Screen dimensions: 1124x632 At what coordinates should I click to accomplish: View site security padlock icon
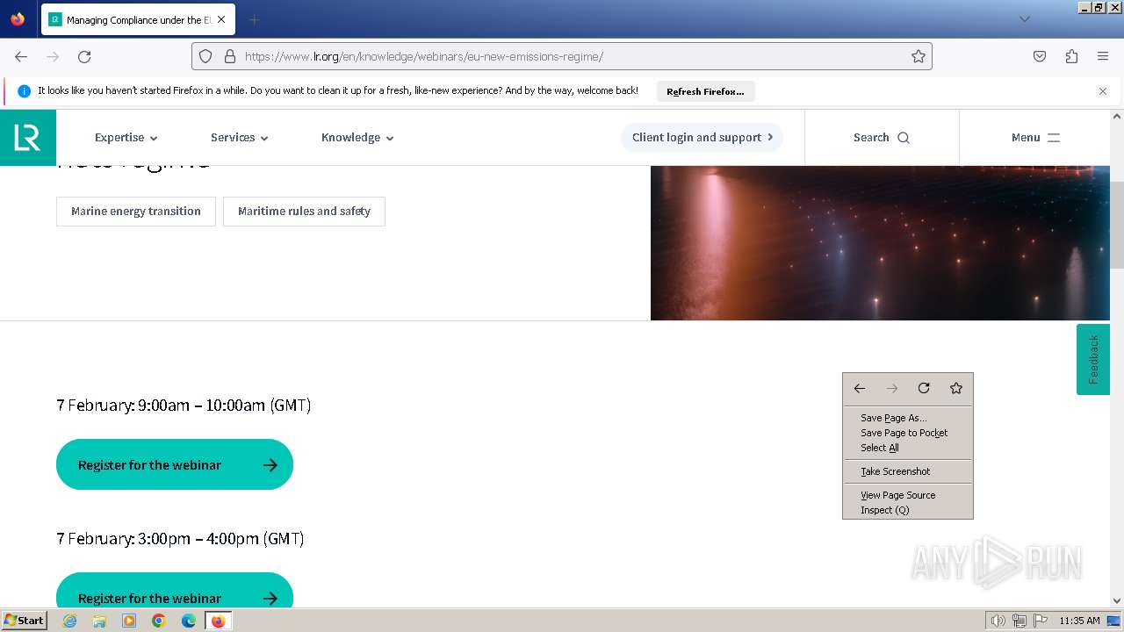click(x=230, y=56)
